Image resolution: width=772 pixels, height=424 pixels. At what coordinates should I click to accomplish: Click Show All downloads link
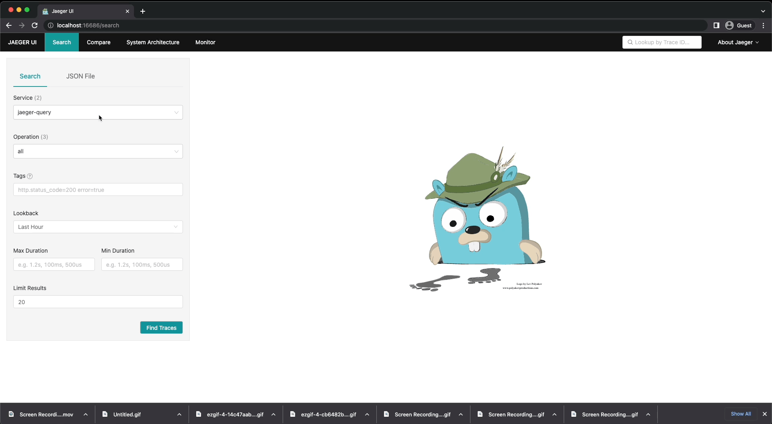(x=741, y=414)
